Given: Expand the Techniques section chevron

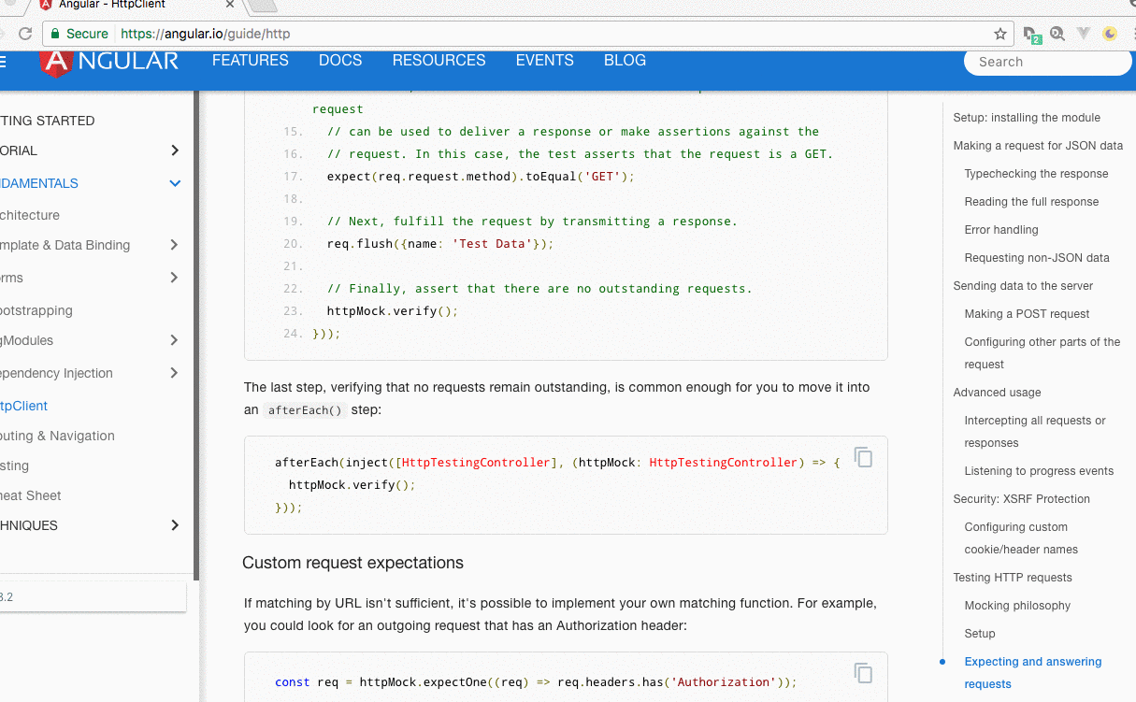Looking at the screenshot, I should click(175, 525).
